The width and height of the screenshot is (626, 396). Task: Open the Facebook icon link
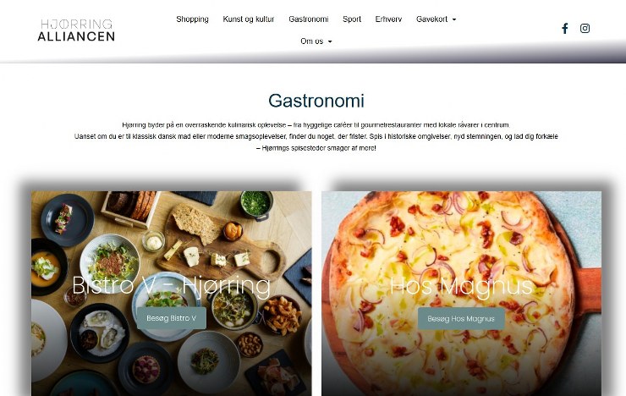[564, 28]
